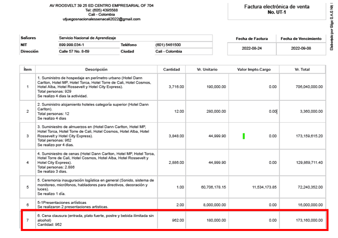Click item 2 alojamiento categoría superior description
This screenshot has width=338, height=238.
pyautogui.click(x=93, y=111)
